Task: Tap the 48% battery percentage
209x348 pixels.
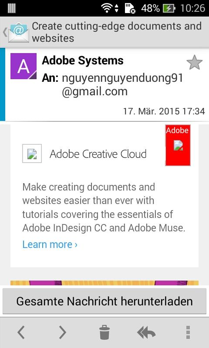Action: point(150,8)
